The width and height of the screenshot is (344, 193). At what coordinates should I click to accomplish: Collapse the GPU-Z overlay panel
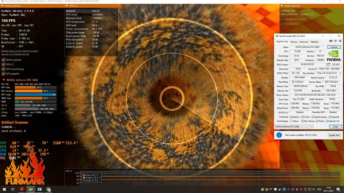click(x=67, y=6)
